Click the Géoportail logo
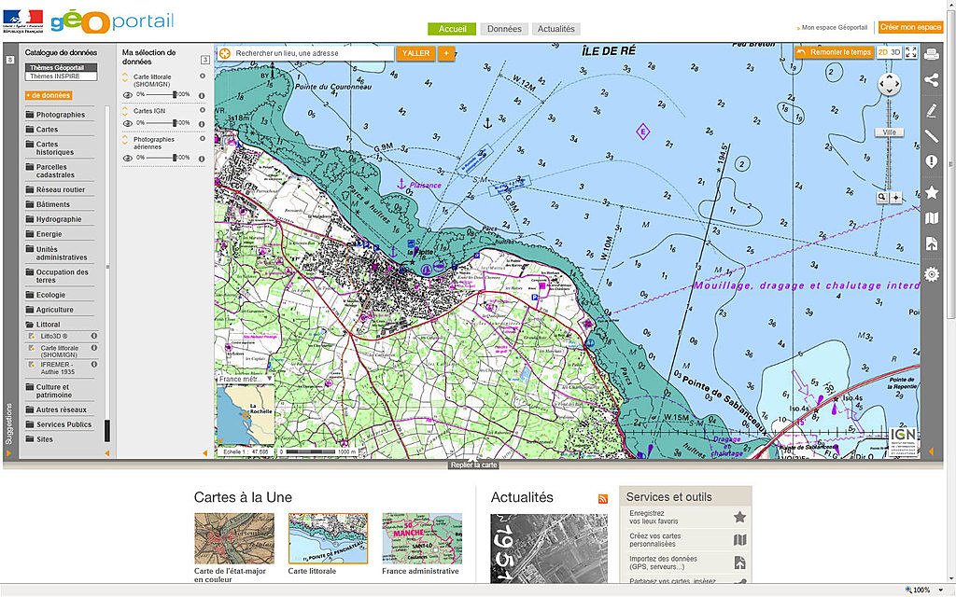 112,21
